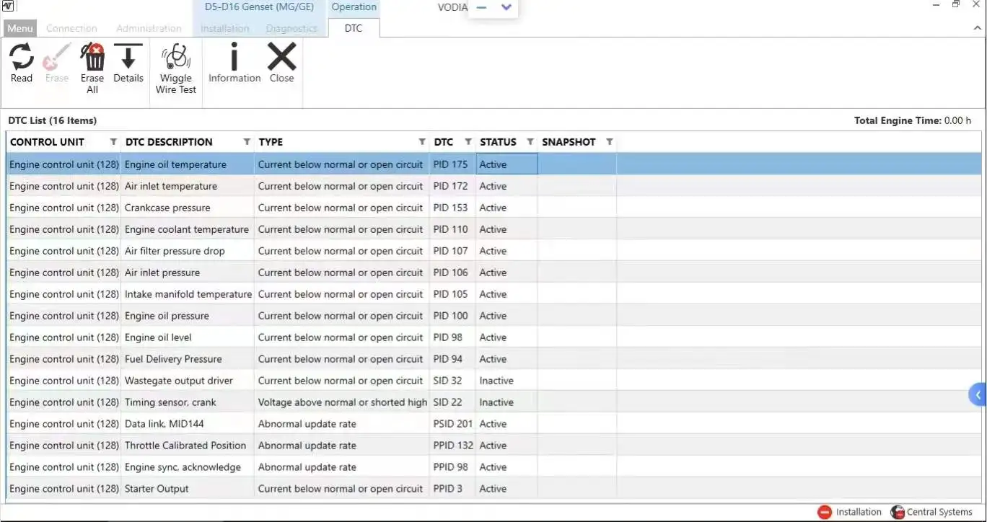Image resolution: width=987 pixels, height=522 pixels.
Task: Click the DTC List (16 Items) heading
Action: (52, 120)
